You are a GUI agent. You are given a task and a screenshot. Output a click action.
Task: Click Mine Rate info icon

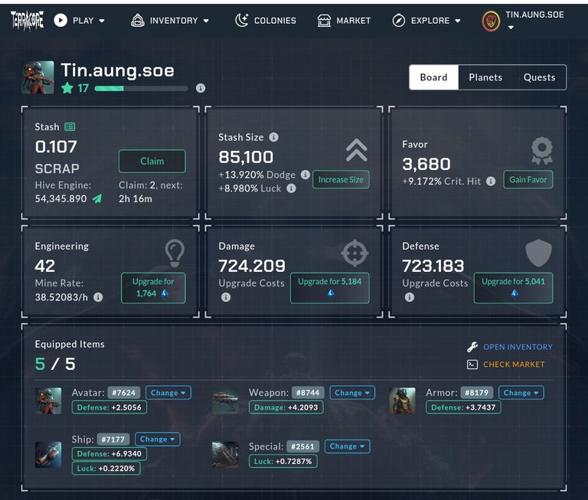98,297
